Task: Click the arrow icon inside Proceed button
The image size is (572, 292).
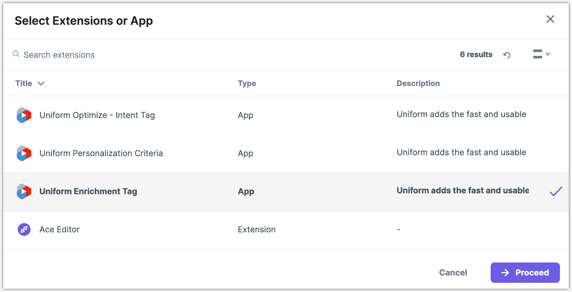Action: (505, 272)
